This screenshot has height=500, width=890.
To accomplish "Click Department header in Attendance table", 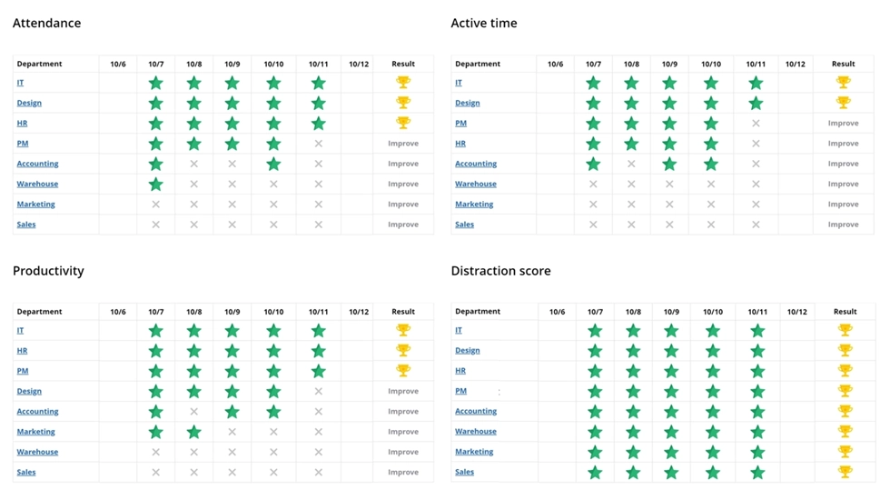I will [x=39, y=64].
